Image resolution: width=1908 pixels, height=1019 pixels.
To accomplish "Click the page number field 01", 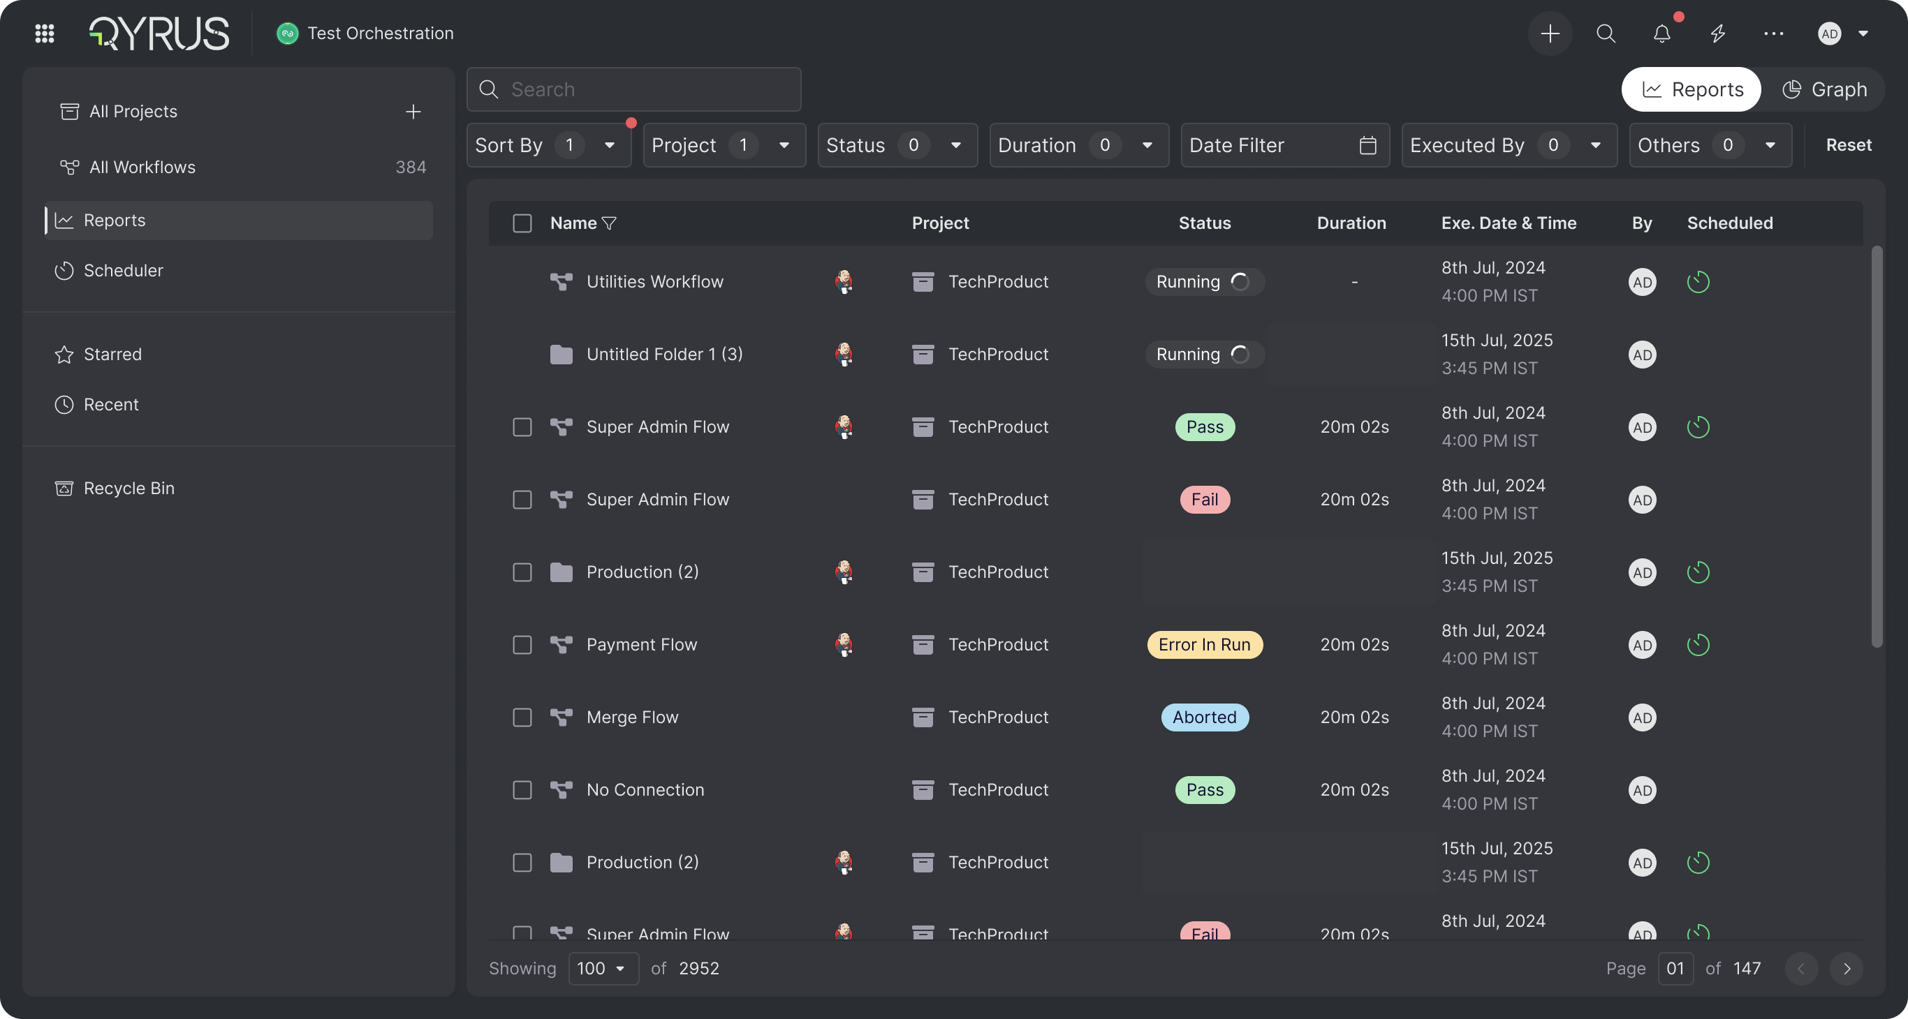I will [1675, 969].
